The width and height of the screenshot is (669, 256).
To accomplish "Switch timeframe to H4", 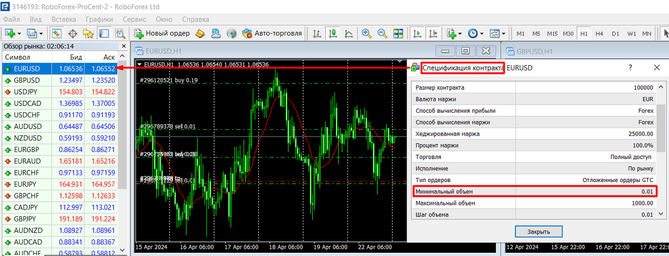I will [x=600, y=33].
